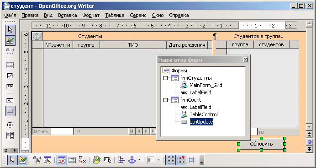Collapse the frmСтуденты tree node

pyautogui.click(x=165, y=78)
